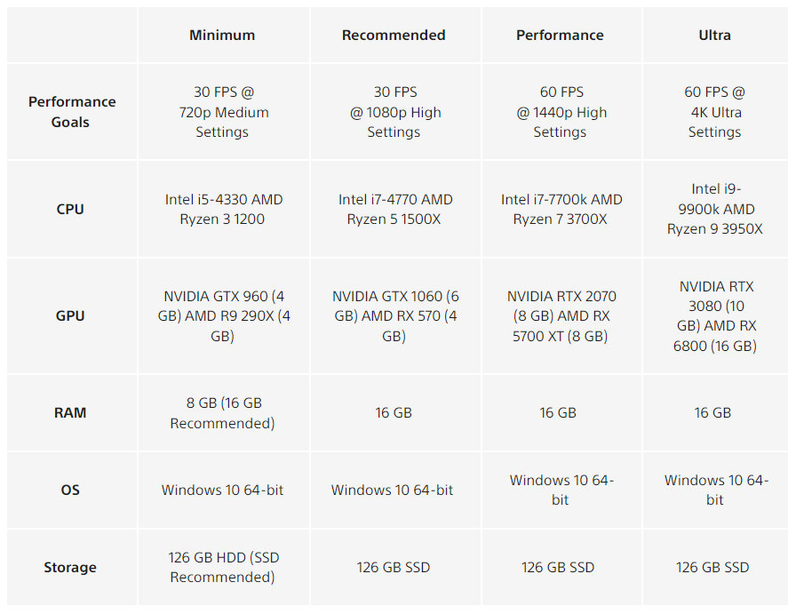The image size is (788, 614).
Task: Click the Ultra column header
Action: pos(714,36)
